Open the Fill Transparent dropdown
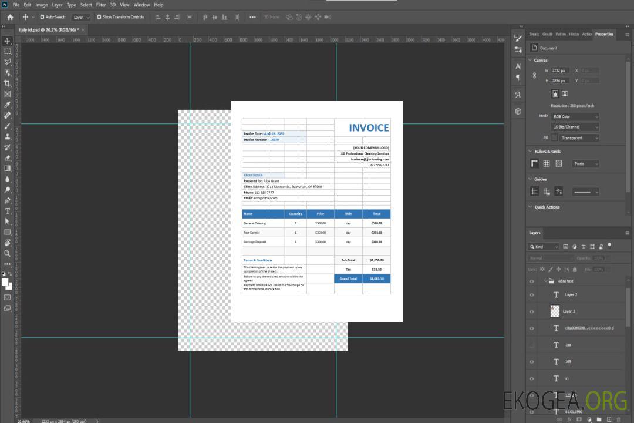Image resolution: width=634 pixels, height=423 pixels. (x=579, y=138)
